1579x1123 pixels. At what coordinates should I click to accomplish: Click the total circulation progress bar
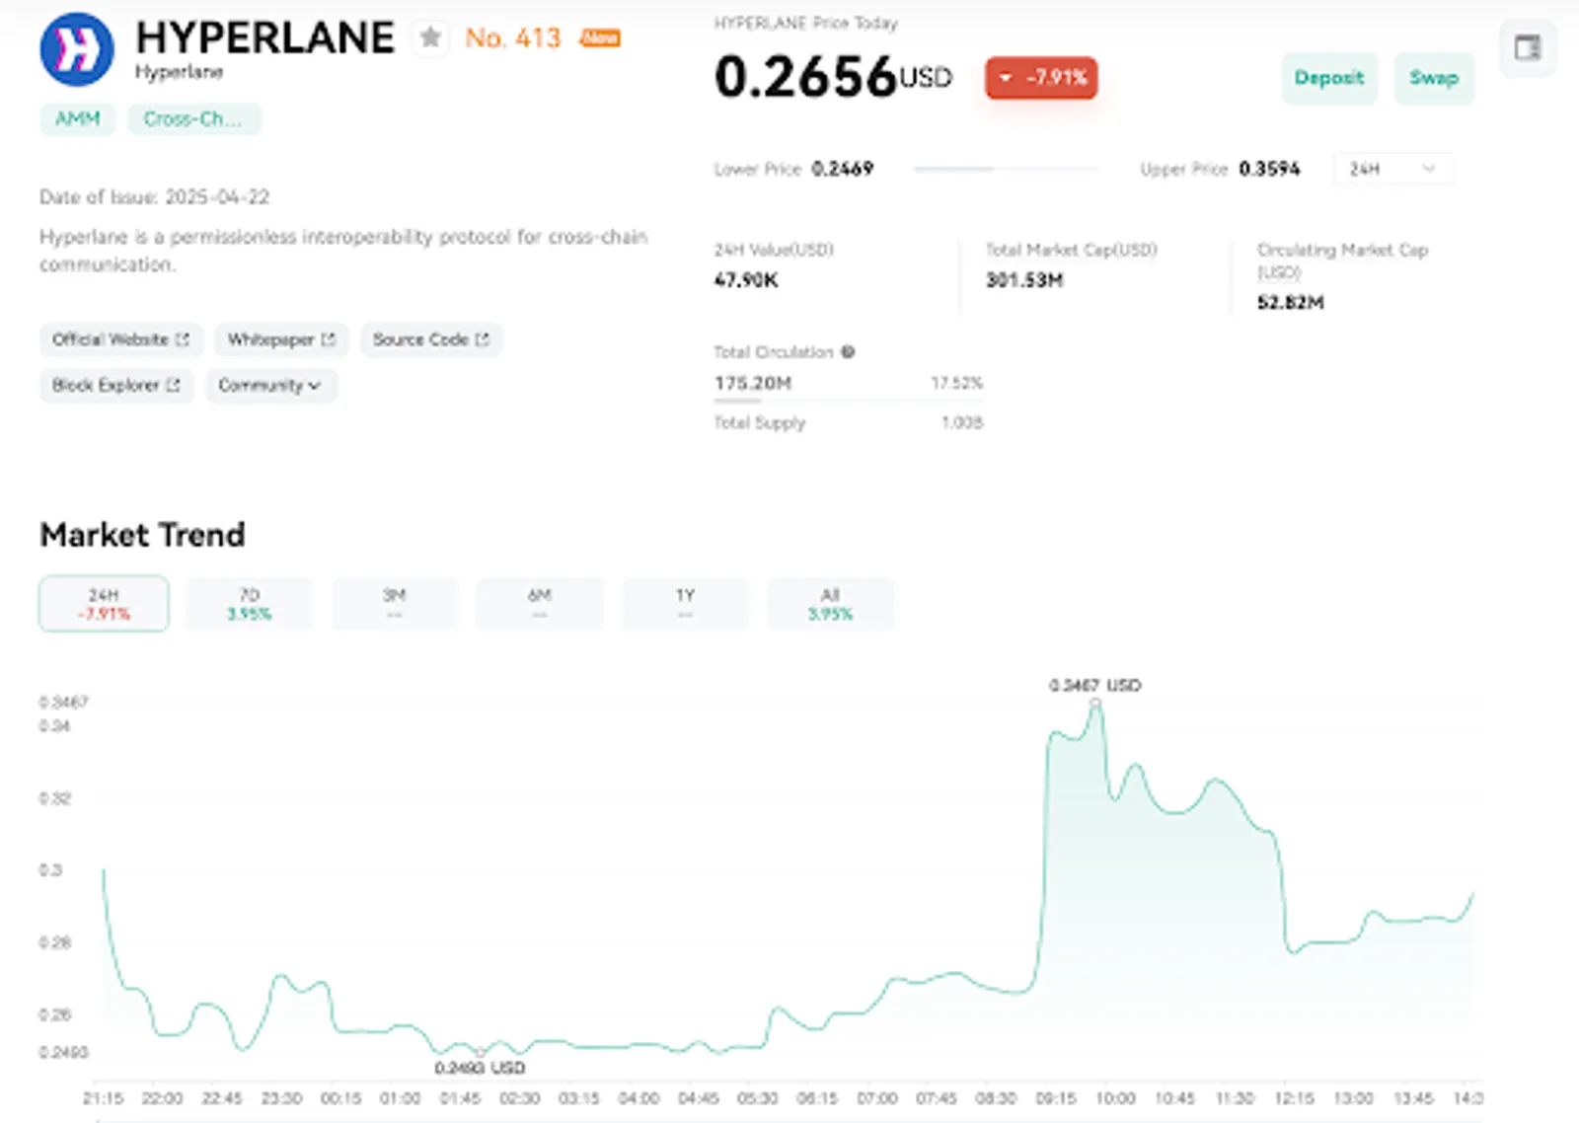click(x=849, y=401)
